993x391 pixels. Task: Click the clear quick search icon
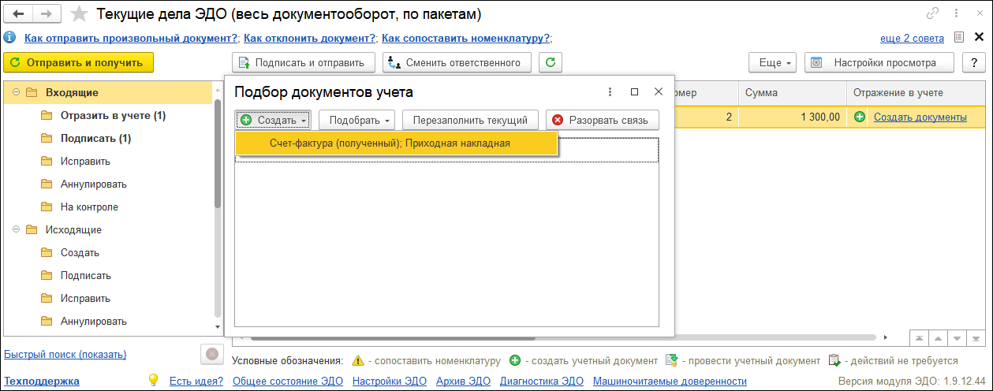click(x=211, y=355)
